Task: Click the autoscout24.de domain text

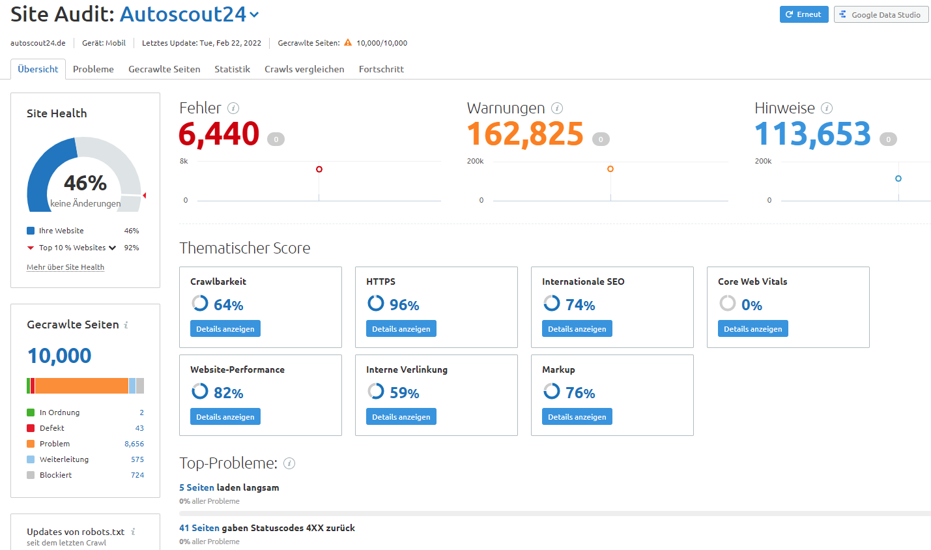Action: (x=38, y=43)
